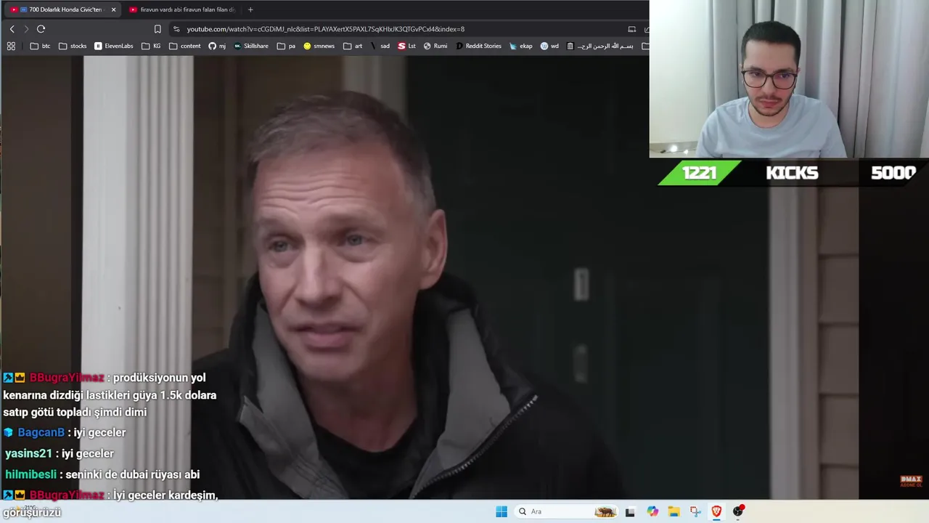This screenshot has width=929, height=523.
Task: Open the content bookmark folder
Action: click(x=184, y=46)
